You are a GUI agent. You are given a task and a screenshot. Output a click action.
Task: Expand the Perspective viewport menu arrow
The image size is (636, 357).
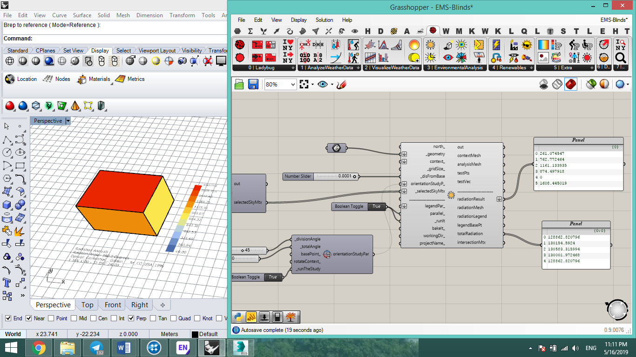[x=68, y=121]
